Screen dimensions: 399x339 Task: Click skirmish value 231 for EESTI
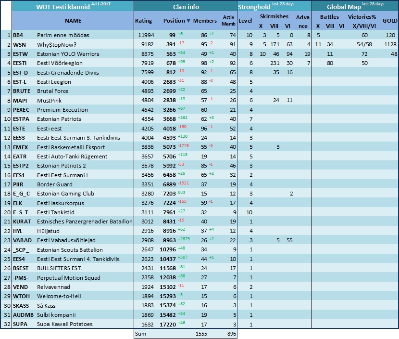pyautogui.click(x=275, y=63)
